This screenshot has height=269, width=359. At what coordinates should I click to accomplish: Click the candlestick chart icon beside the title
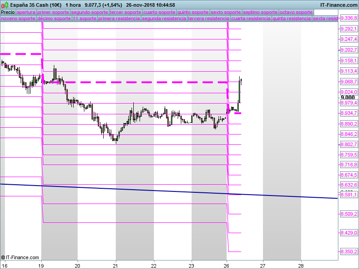pos(4,5)
